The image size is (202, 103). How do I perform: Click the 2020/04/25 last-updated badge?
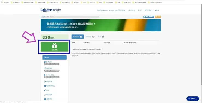(x=52, y=77)
